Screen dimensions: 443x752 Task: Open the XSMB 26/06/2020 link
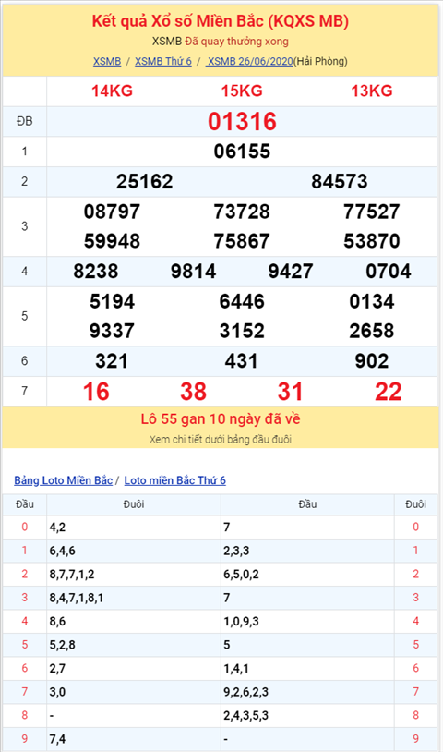(249, 61)
